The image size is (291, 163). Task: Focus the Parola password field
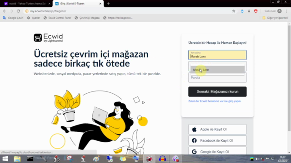[217, 77]
